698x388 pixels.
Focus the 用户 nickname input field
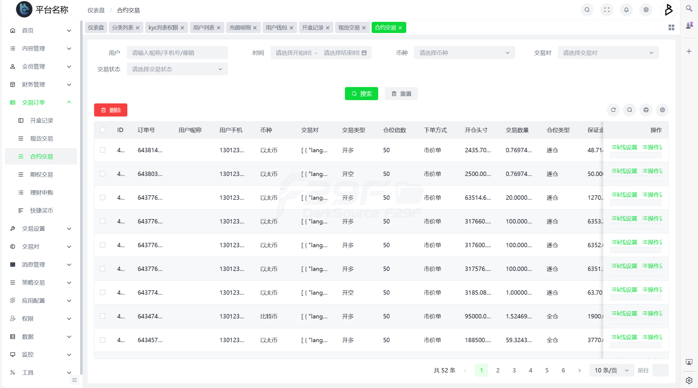coord(177,53)
